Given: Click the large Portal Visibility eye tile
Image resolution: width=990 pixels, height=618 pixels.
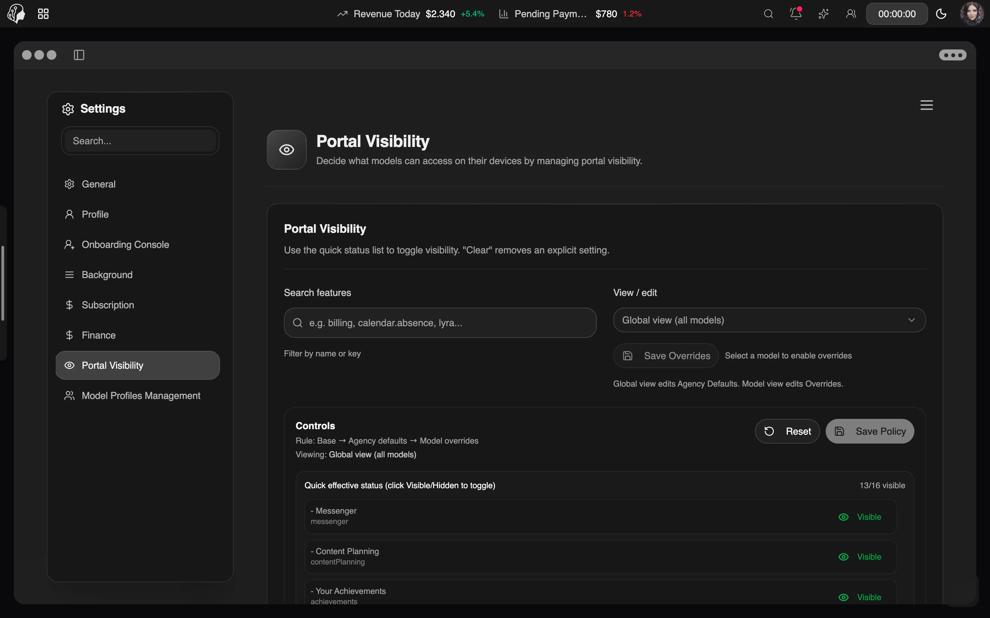Looking at the screenshot, I should [x=287, y=150].
